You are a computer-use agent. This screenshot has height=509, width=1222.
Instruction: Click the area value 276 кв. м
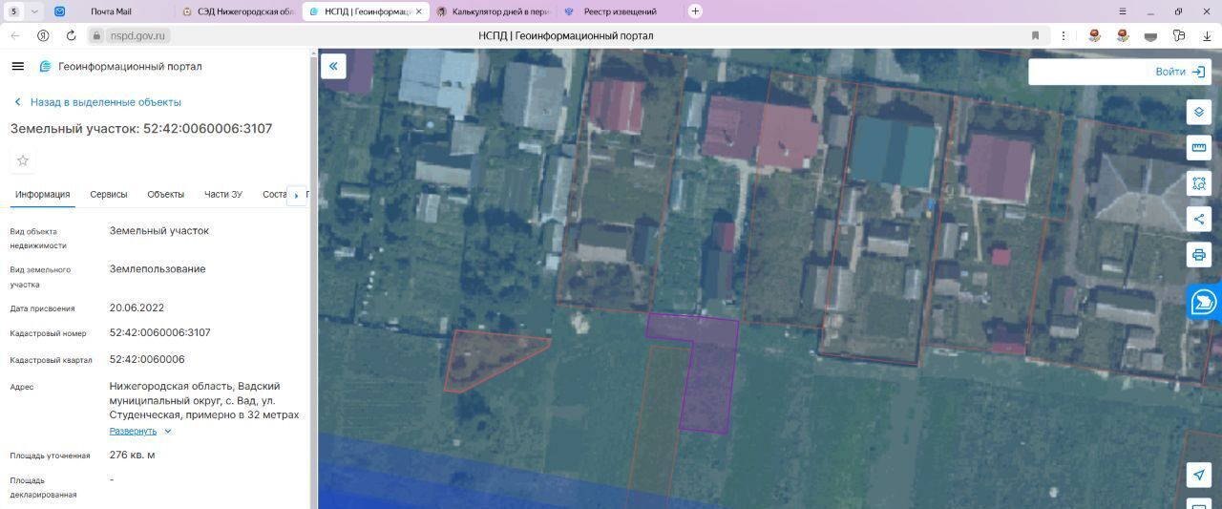tap(132, 455)
